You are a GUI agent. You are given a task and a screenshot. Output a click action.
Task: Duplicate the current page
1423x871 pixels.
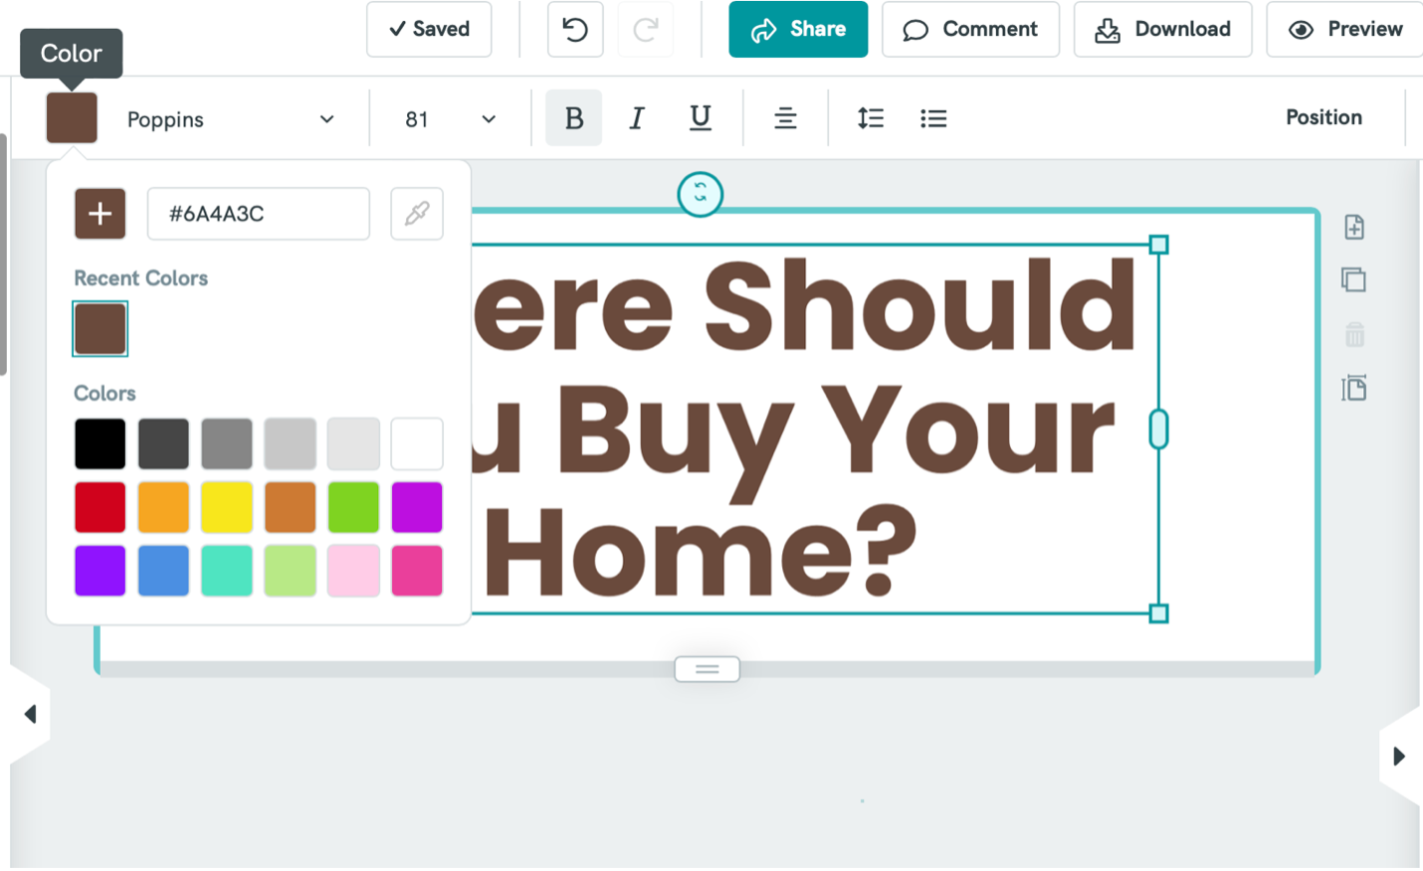(x=1353, y=279)
